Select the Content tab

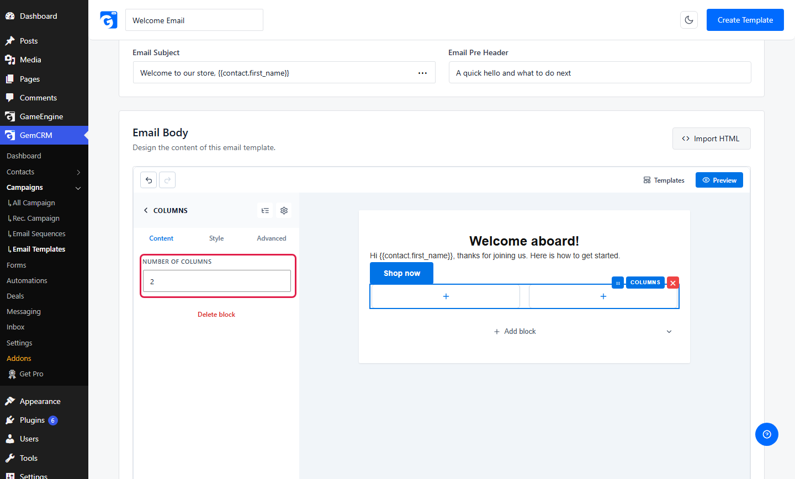point(161,238)
